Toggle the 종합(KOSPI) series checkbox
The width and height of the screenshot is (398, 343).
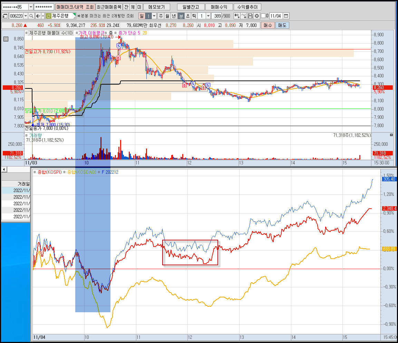click(x=35, y=172)
